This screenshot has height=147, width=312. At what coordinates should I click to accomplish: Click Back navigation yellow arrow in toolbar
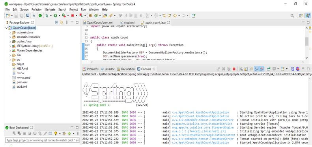click(x=175, y=15)
